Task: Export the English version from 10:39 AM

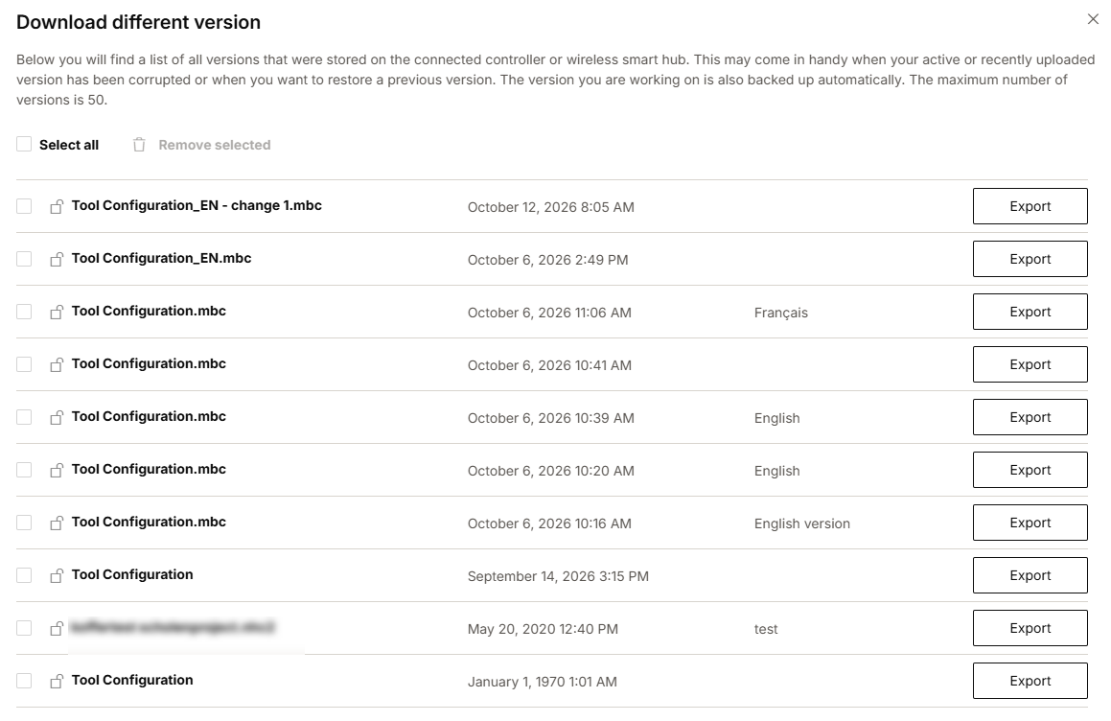Action: 1030,417
